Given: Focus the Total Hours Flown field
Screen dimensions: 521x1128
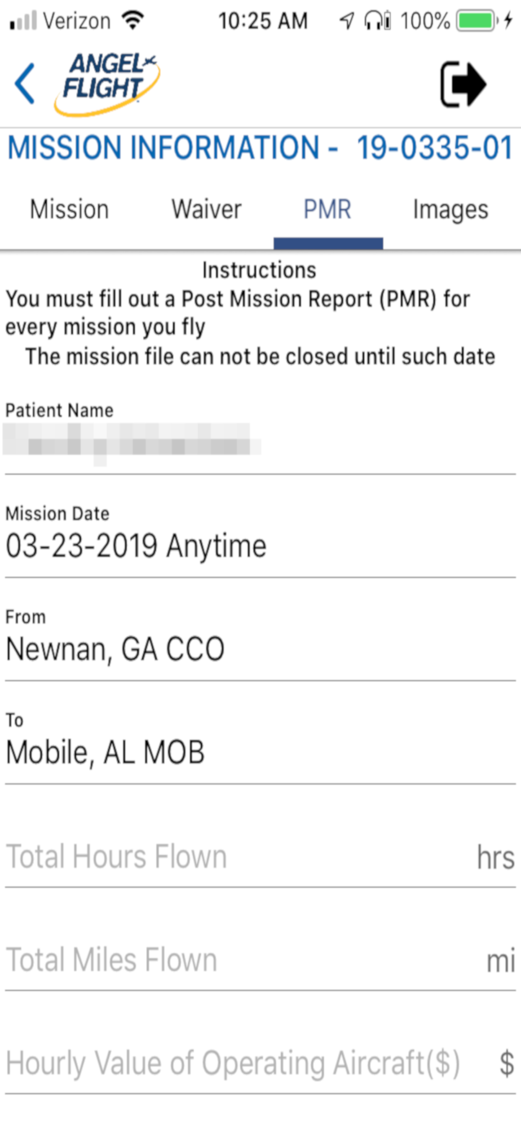Looking at the screenshot, I should point(260,857).
